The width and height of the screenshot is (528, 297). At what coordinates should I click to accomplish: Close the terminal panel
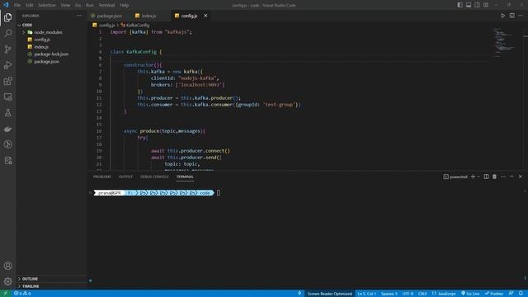(x=521, y=177)
